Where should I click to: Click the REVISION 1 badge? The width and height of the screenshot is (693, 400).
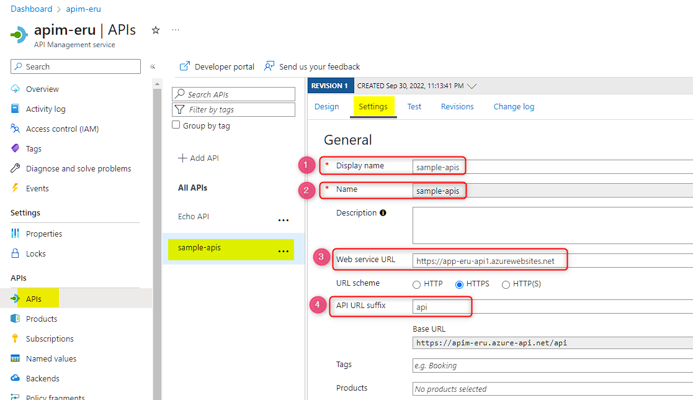[330, 86]
